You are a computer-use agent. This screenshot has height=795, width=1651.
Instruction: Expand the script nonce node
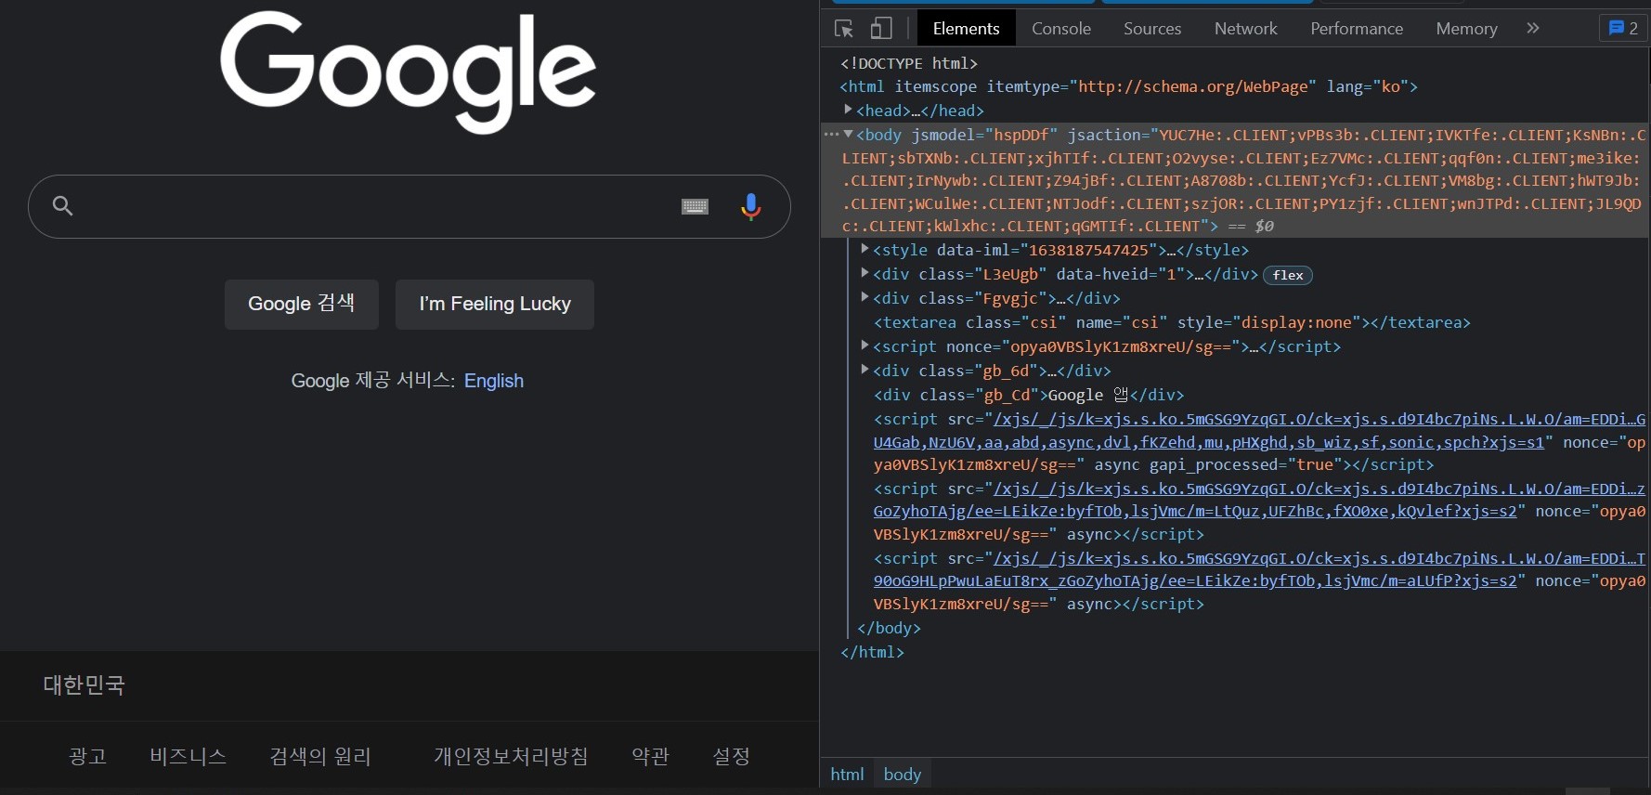(864, 345)
